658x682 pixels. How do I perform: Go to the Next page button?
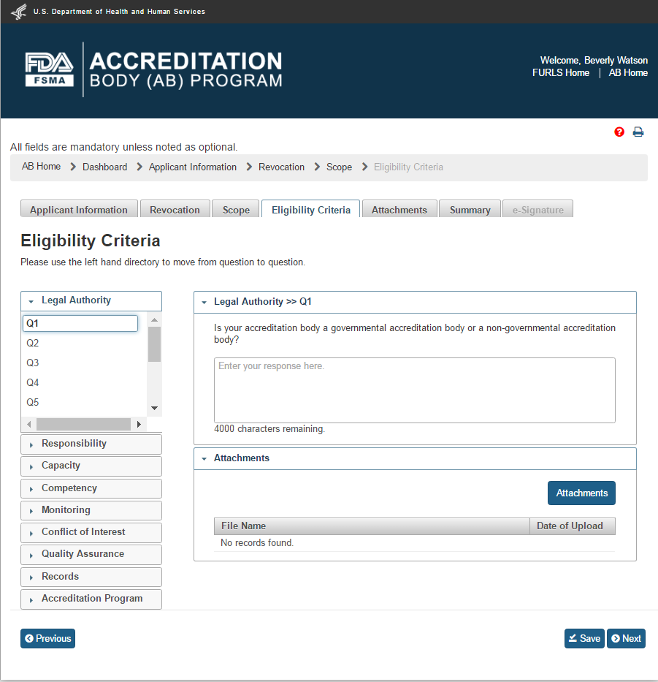point(626,639)
